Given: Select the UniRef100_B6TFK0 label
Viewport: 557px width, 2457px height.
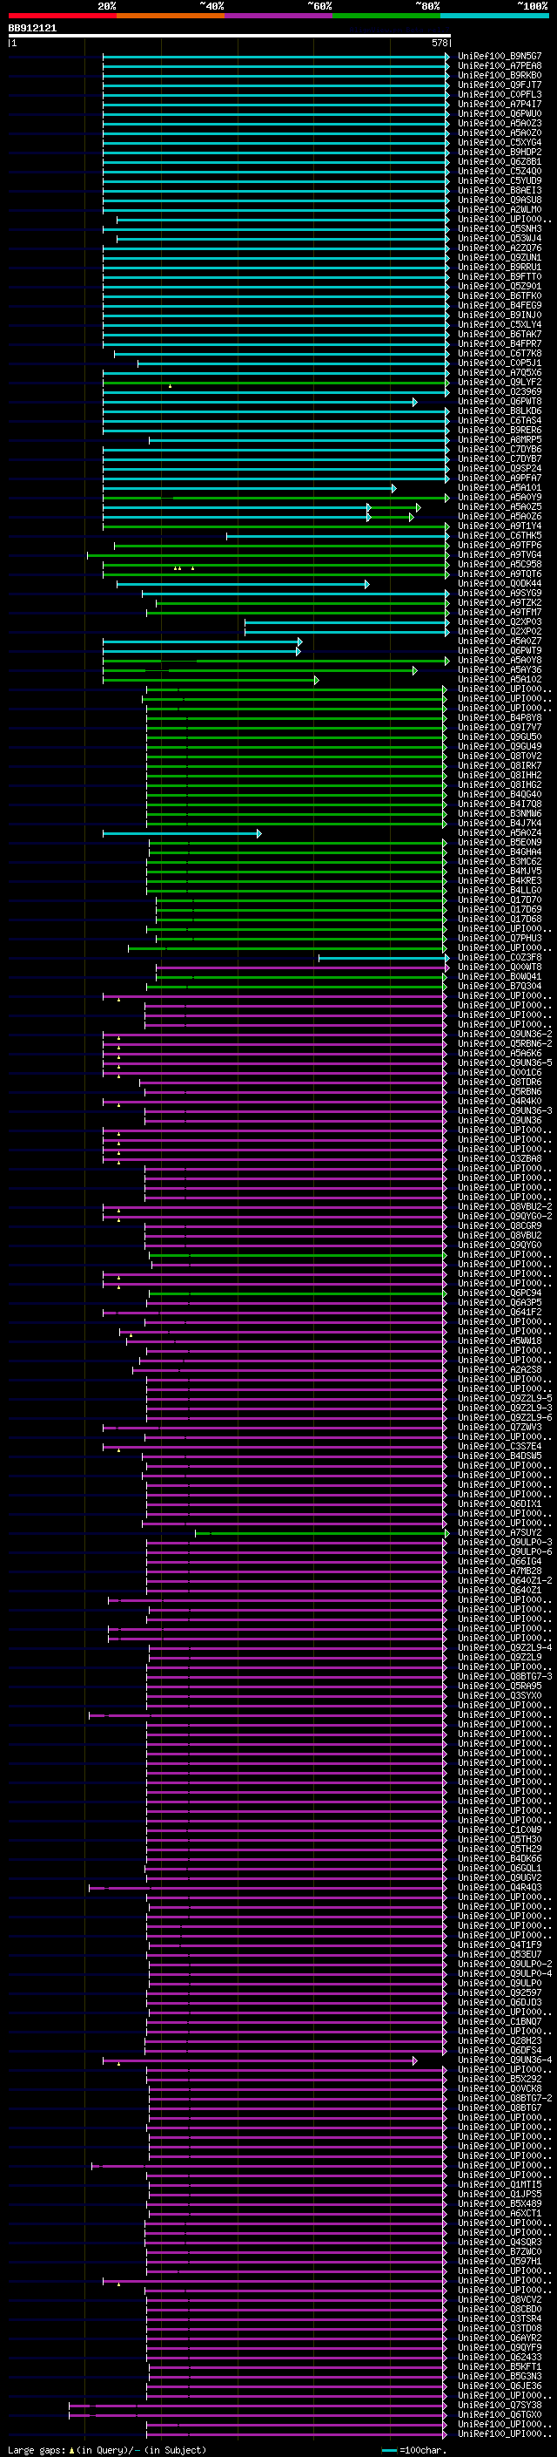Looking at the screenshot, I should tap(500, 295).
